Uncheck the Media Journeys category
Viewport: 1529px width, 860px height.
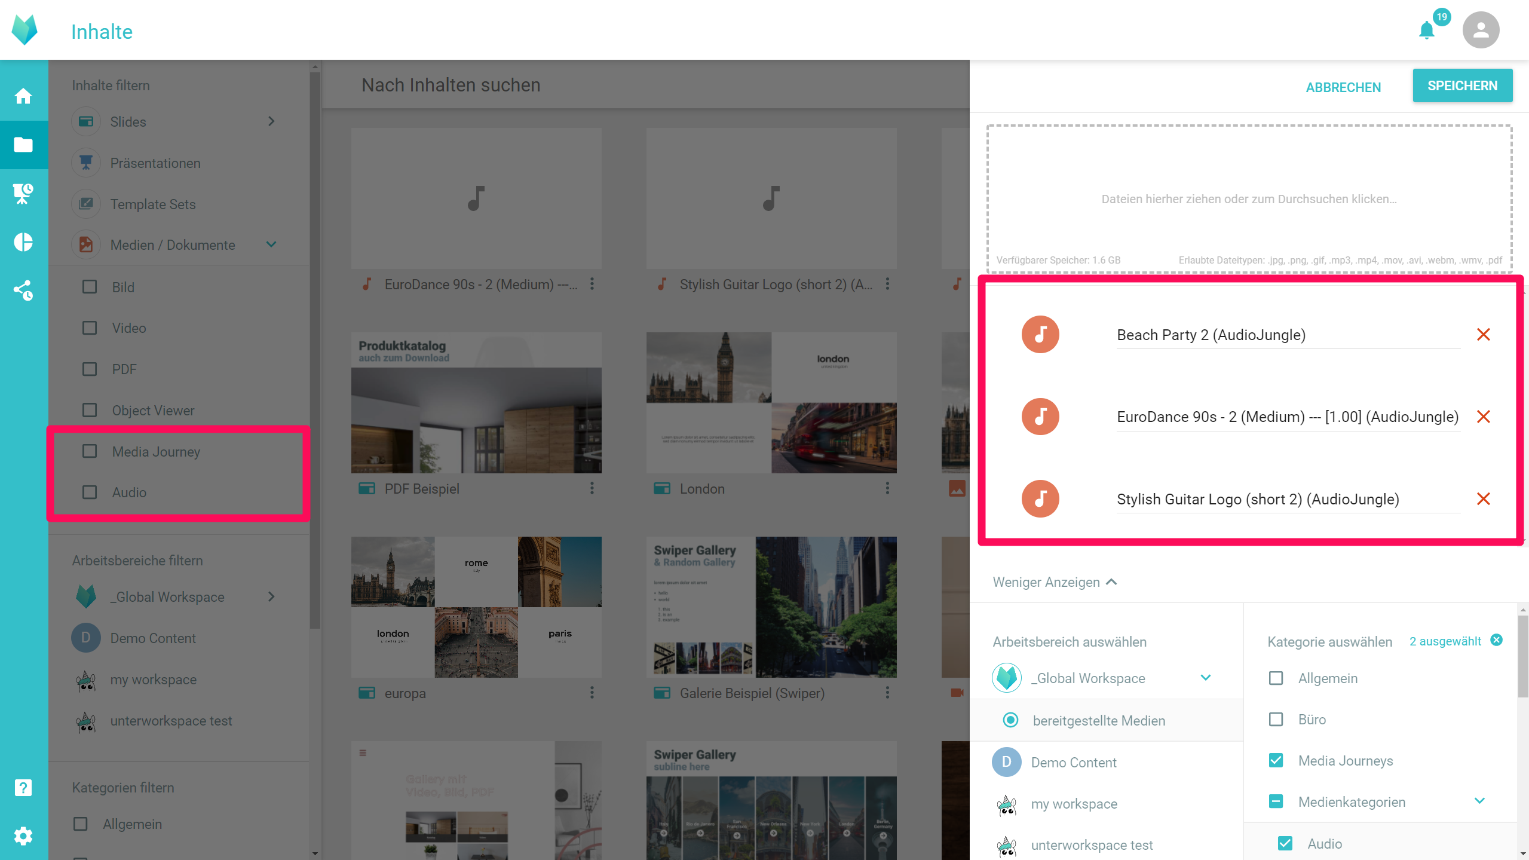tap(1276, 760)
